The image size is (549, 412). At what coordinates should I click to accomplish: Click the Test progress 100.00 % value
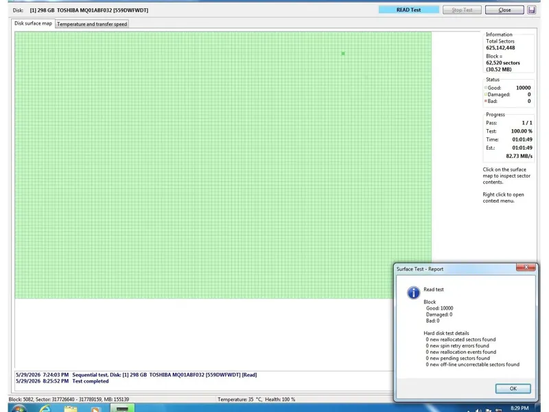pos(522,131)
